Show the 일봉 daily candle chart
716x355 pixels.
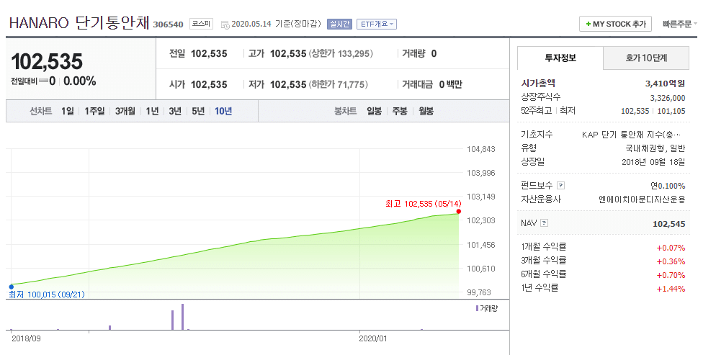click(374, 111)
